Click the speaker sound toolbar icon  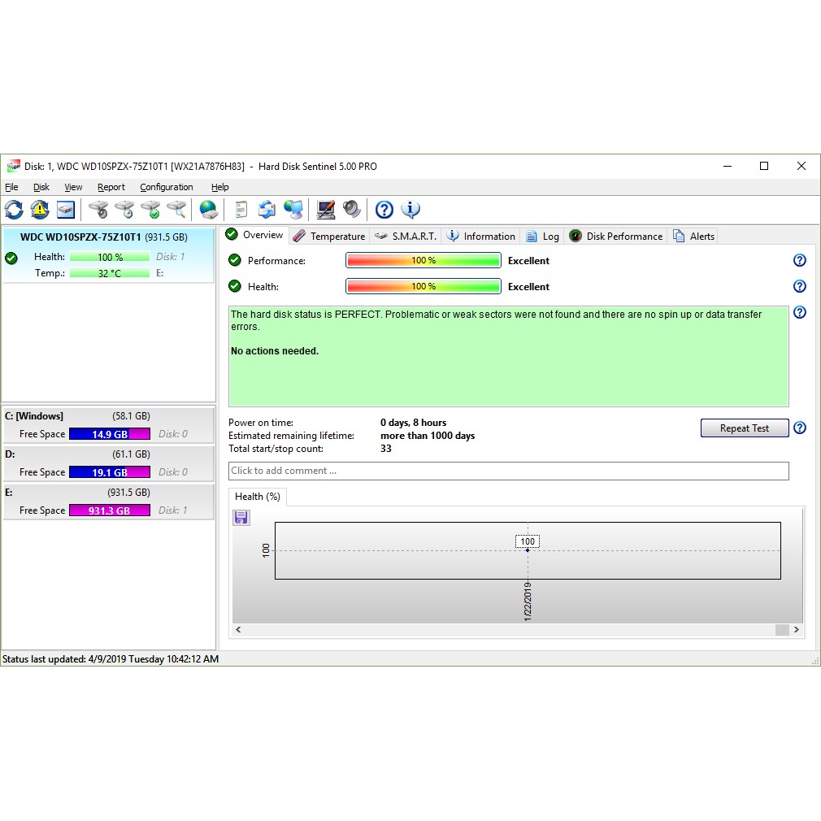pos(352,210)
